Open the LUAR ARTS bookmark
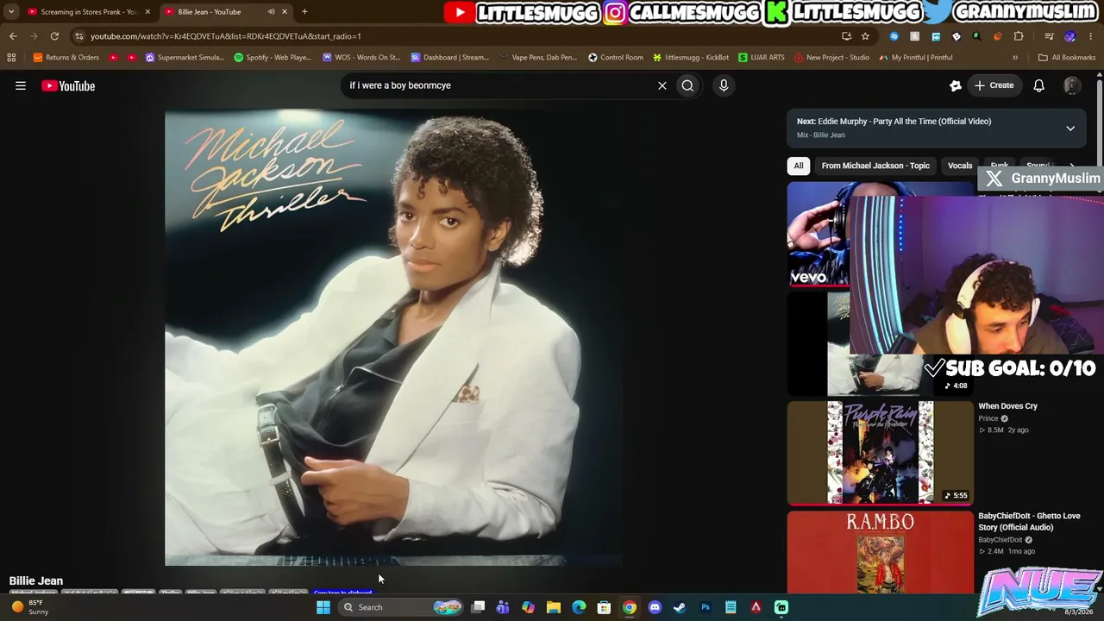1104x621 pixels. (762, 58)
